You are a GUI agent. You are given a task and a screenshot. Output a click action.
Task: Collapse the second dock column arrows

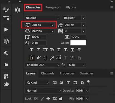[20, 2]
